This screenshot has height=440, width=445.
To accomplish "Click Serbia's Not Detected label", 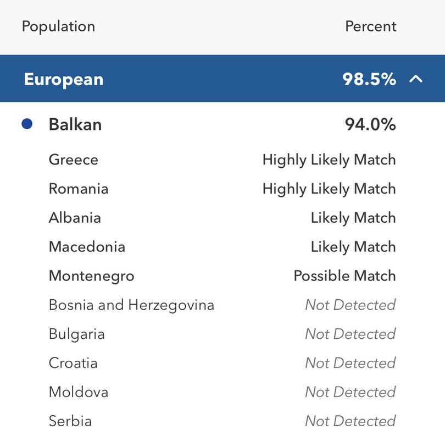I will (x=351, y=421).
